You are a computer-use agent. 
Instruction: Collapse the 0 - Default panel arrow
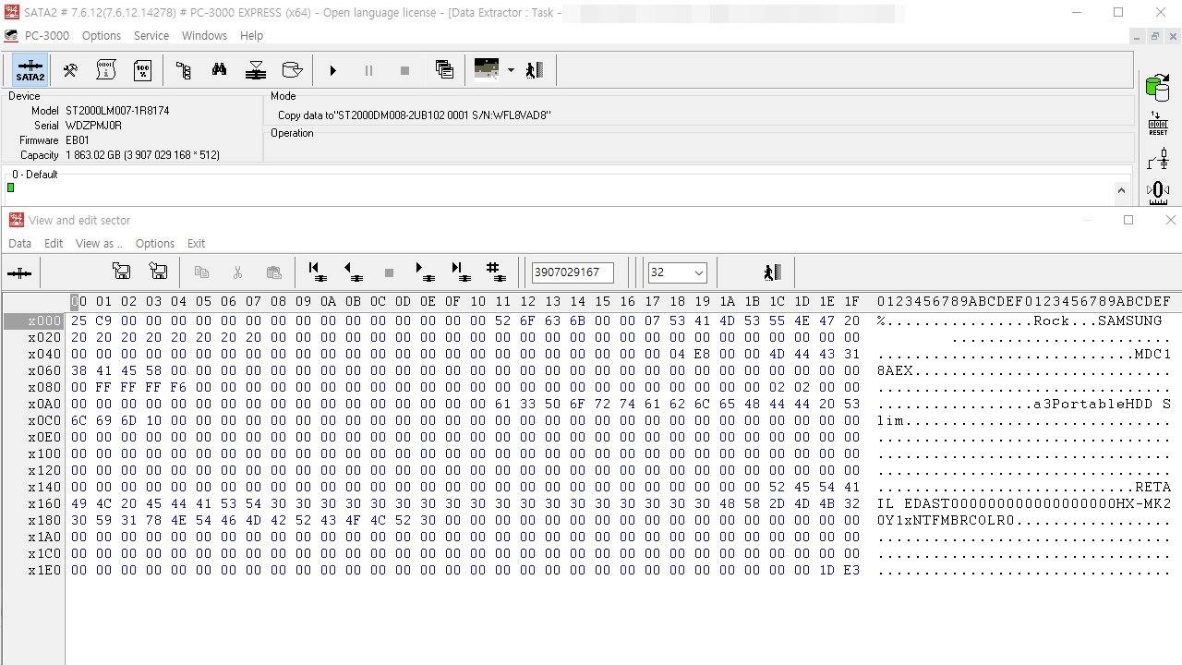(1121, 191)
